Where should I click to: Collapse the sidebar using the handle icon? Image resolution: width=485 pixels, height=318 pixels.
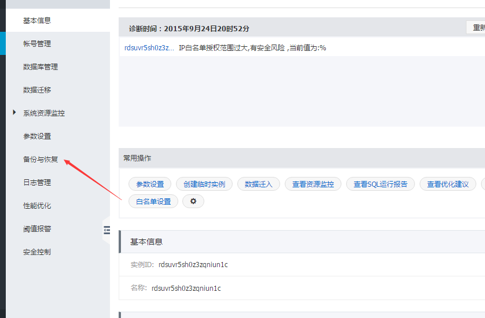click(106, 230)
